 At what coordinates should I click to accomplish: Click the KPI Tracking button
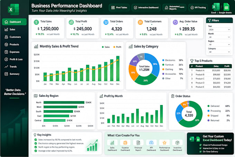tap(198, 8)
